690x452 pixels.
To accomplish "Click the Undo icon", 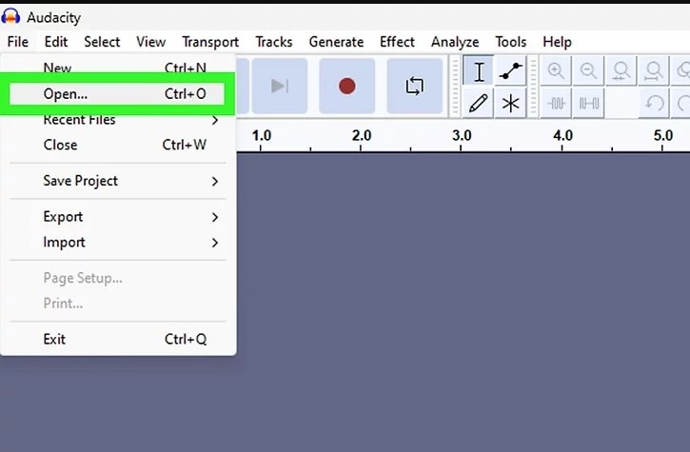I will [x=654, y=103].
